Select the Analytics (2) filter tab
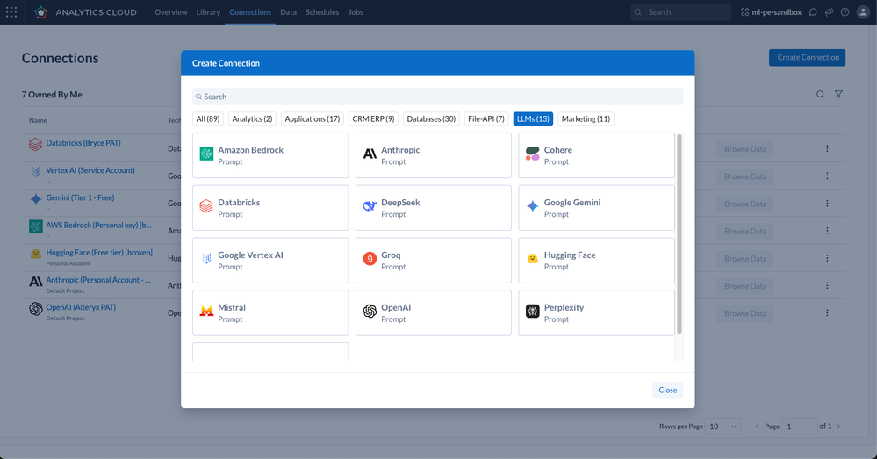877x459 pixels. click(252, 118)
